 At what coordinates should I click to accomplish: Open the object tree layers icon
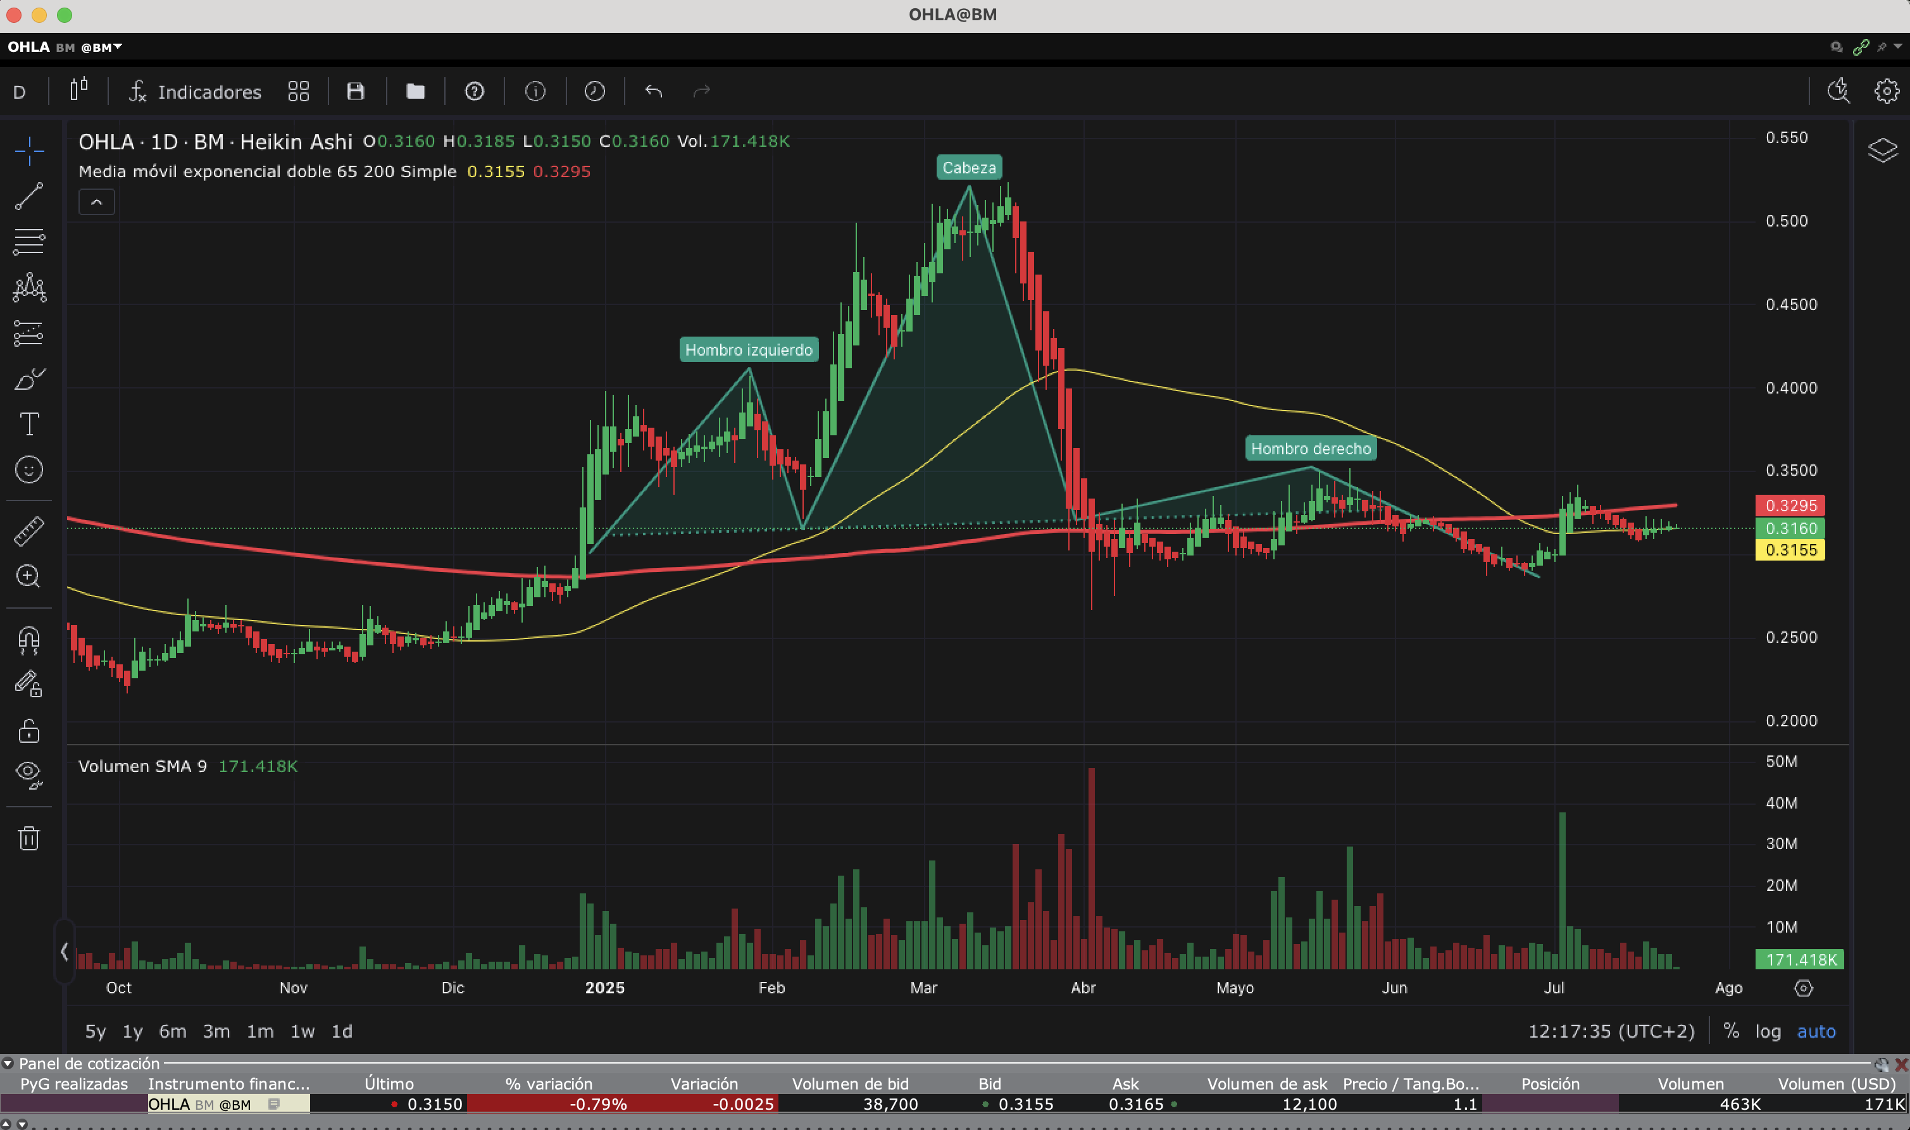(1883, 150)
